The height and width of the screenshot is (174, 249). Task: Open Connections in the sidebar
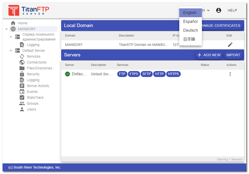click(37, 62)
